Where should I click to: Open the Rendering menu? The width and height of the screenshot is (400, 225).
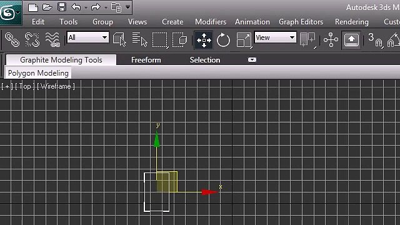(351, 22)
